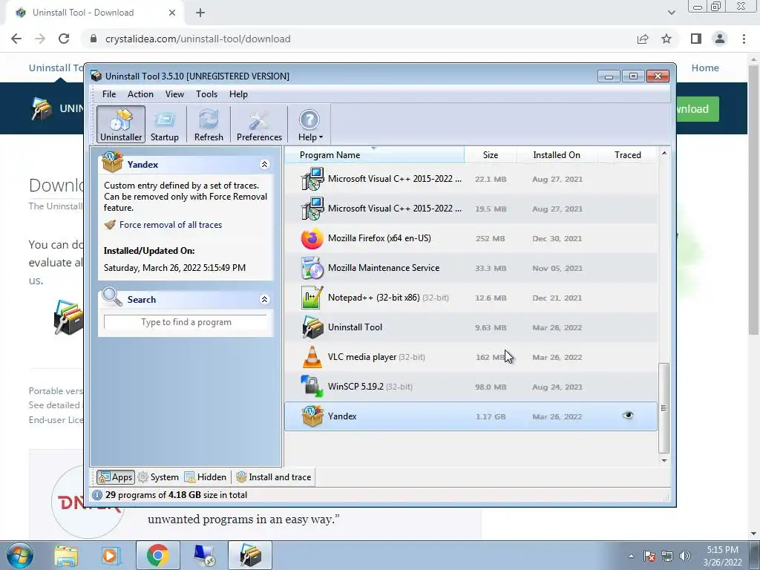The height and width of the screenshot is (570, 760).
Task: Open the View menu
Action: [x=174, y=94]
